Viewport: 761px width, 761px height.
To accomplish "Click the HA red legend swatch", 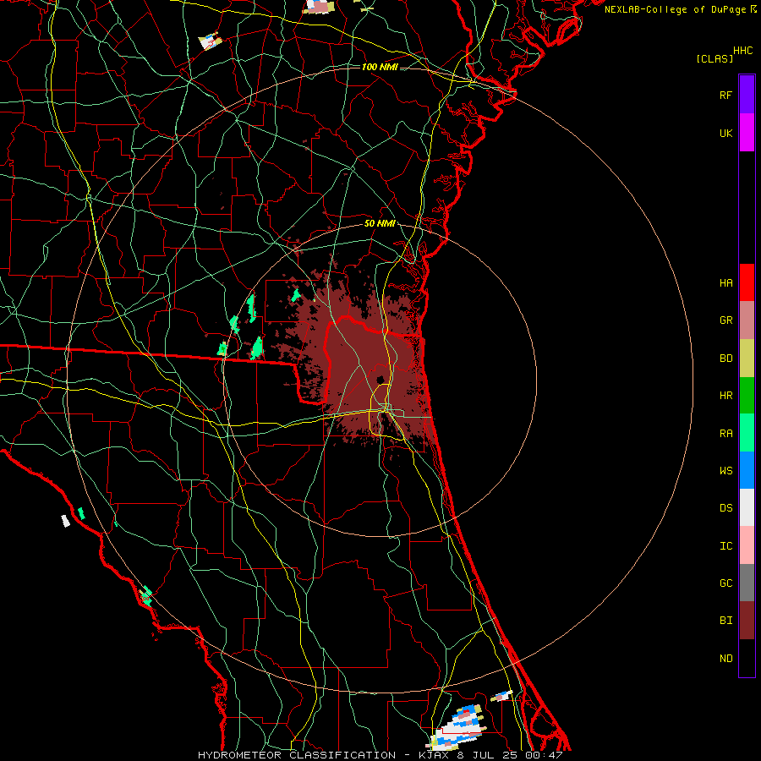I will click(x=747, y=282).
